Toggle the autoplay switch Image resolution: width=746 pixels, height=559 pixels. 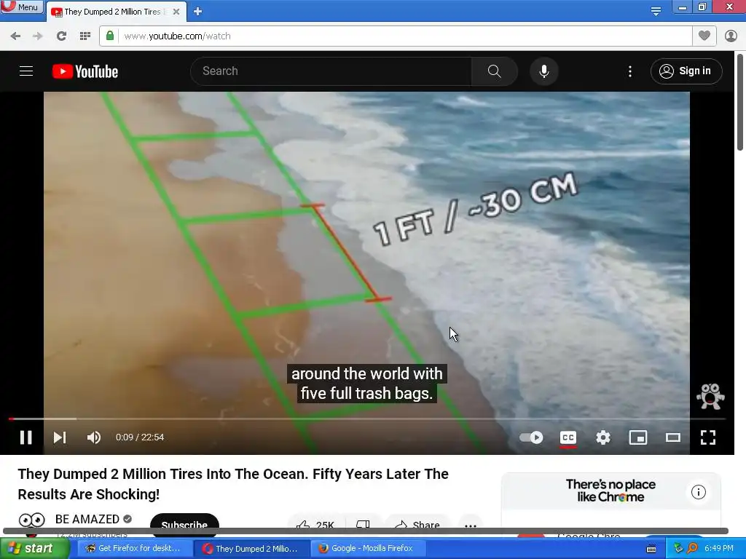pyautogui.click(x=531, y=437)
